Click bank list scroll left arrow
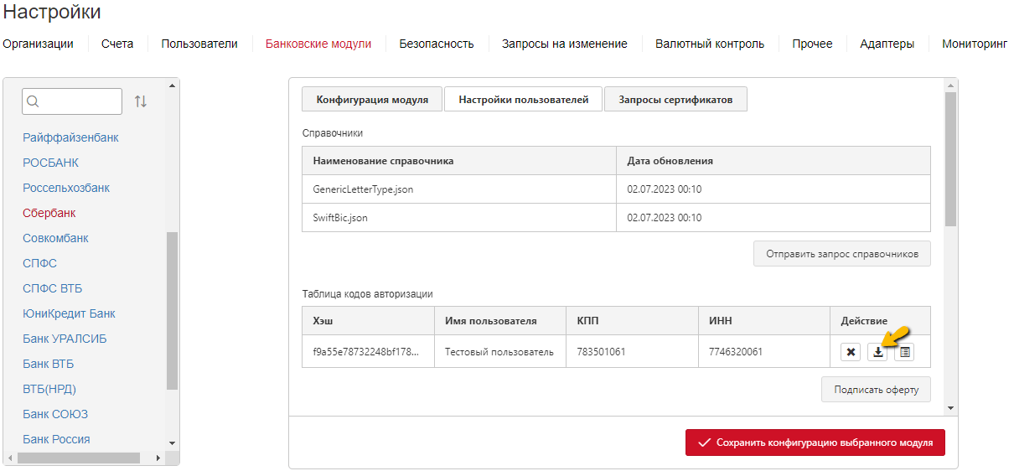 [9, 458]
